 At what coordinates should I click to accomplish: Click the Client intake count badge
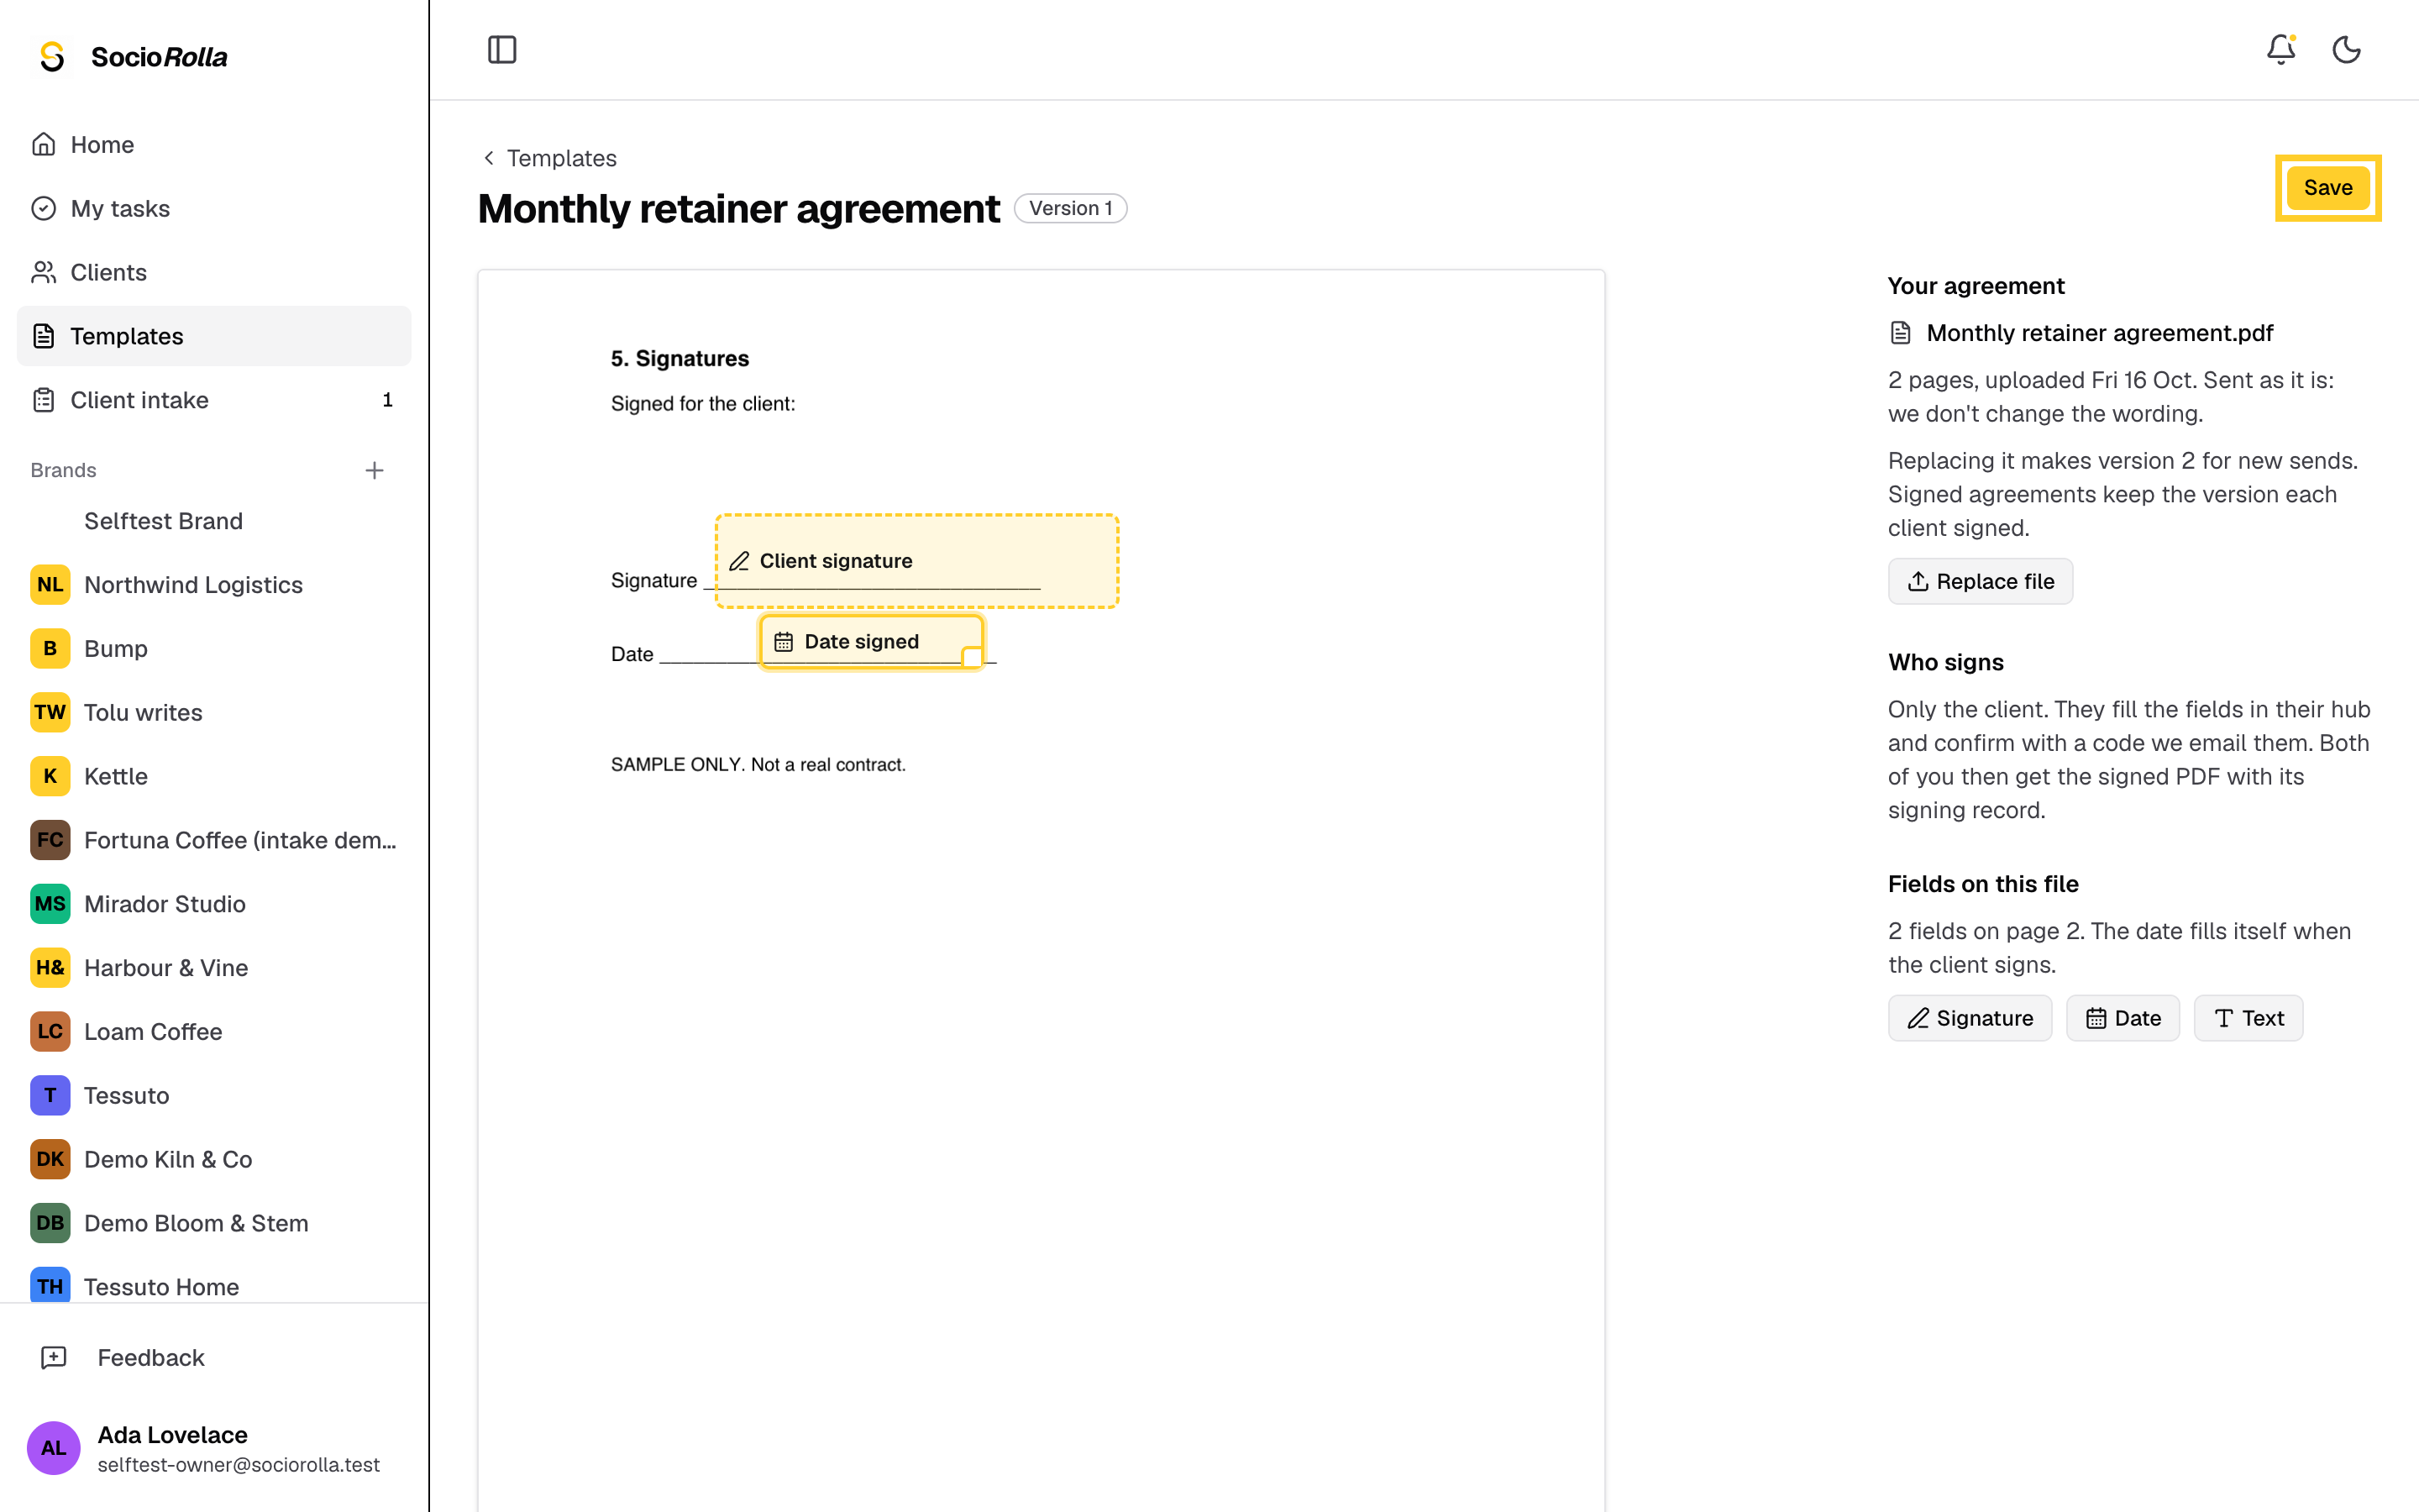[x=388, y=400]
